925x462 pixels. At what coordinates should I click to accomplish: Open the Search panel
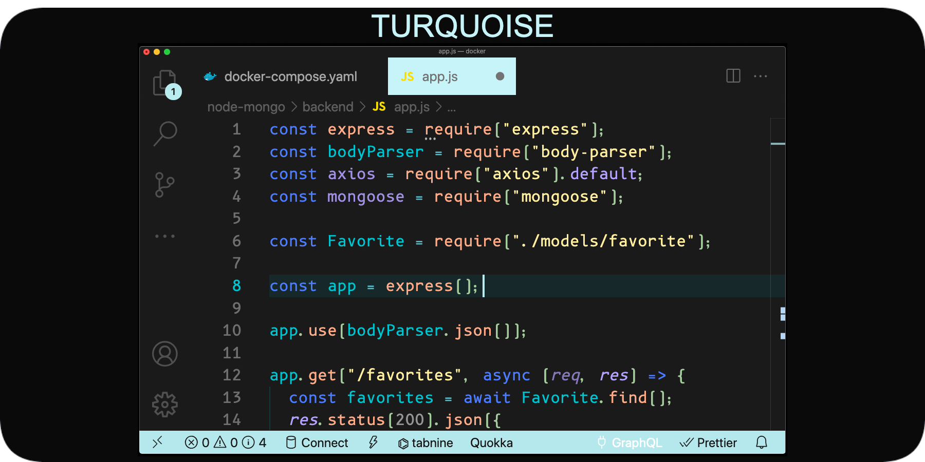(x=164, y=133)
